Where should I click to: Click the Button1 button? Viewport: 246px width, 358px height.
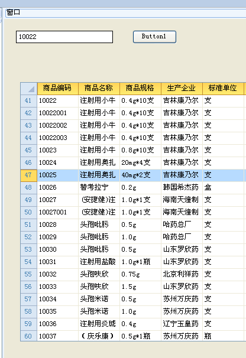[154, 37]
